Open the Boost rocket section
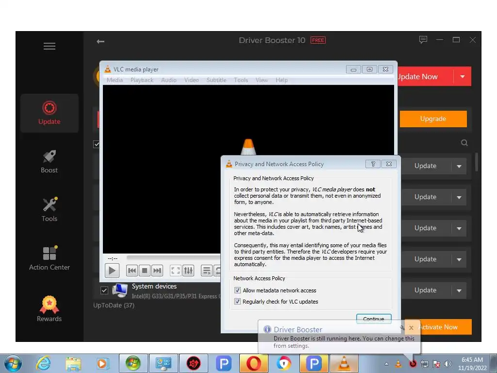The width and height of the screenshot is (497, 373). point(49,162)
